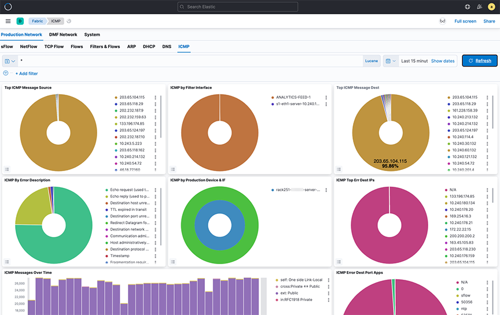Open options dots for TTL expired in transit

[x=155, y=210]
